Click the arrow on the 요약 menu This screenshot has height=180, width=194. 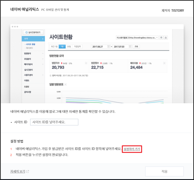pyautogui.click(x=43, y=39)
